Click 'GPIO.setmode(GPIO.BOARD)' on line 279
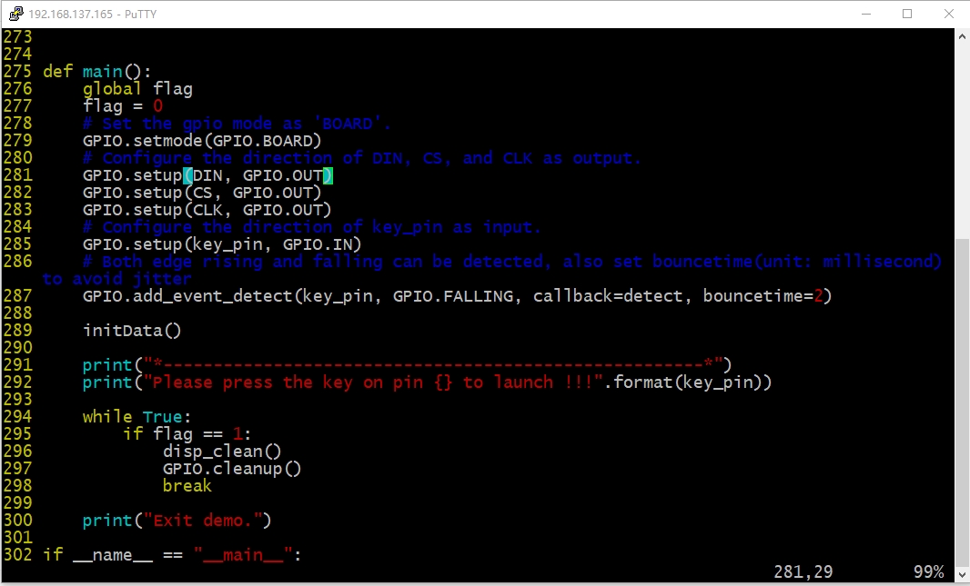 pyautogui.click(x=202, y=141)
